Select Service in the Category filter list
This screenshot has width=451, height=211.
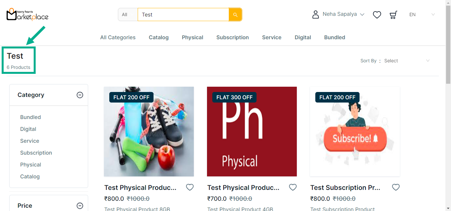click(30, 141)
